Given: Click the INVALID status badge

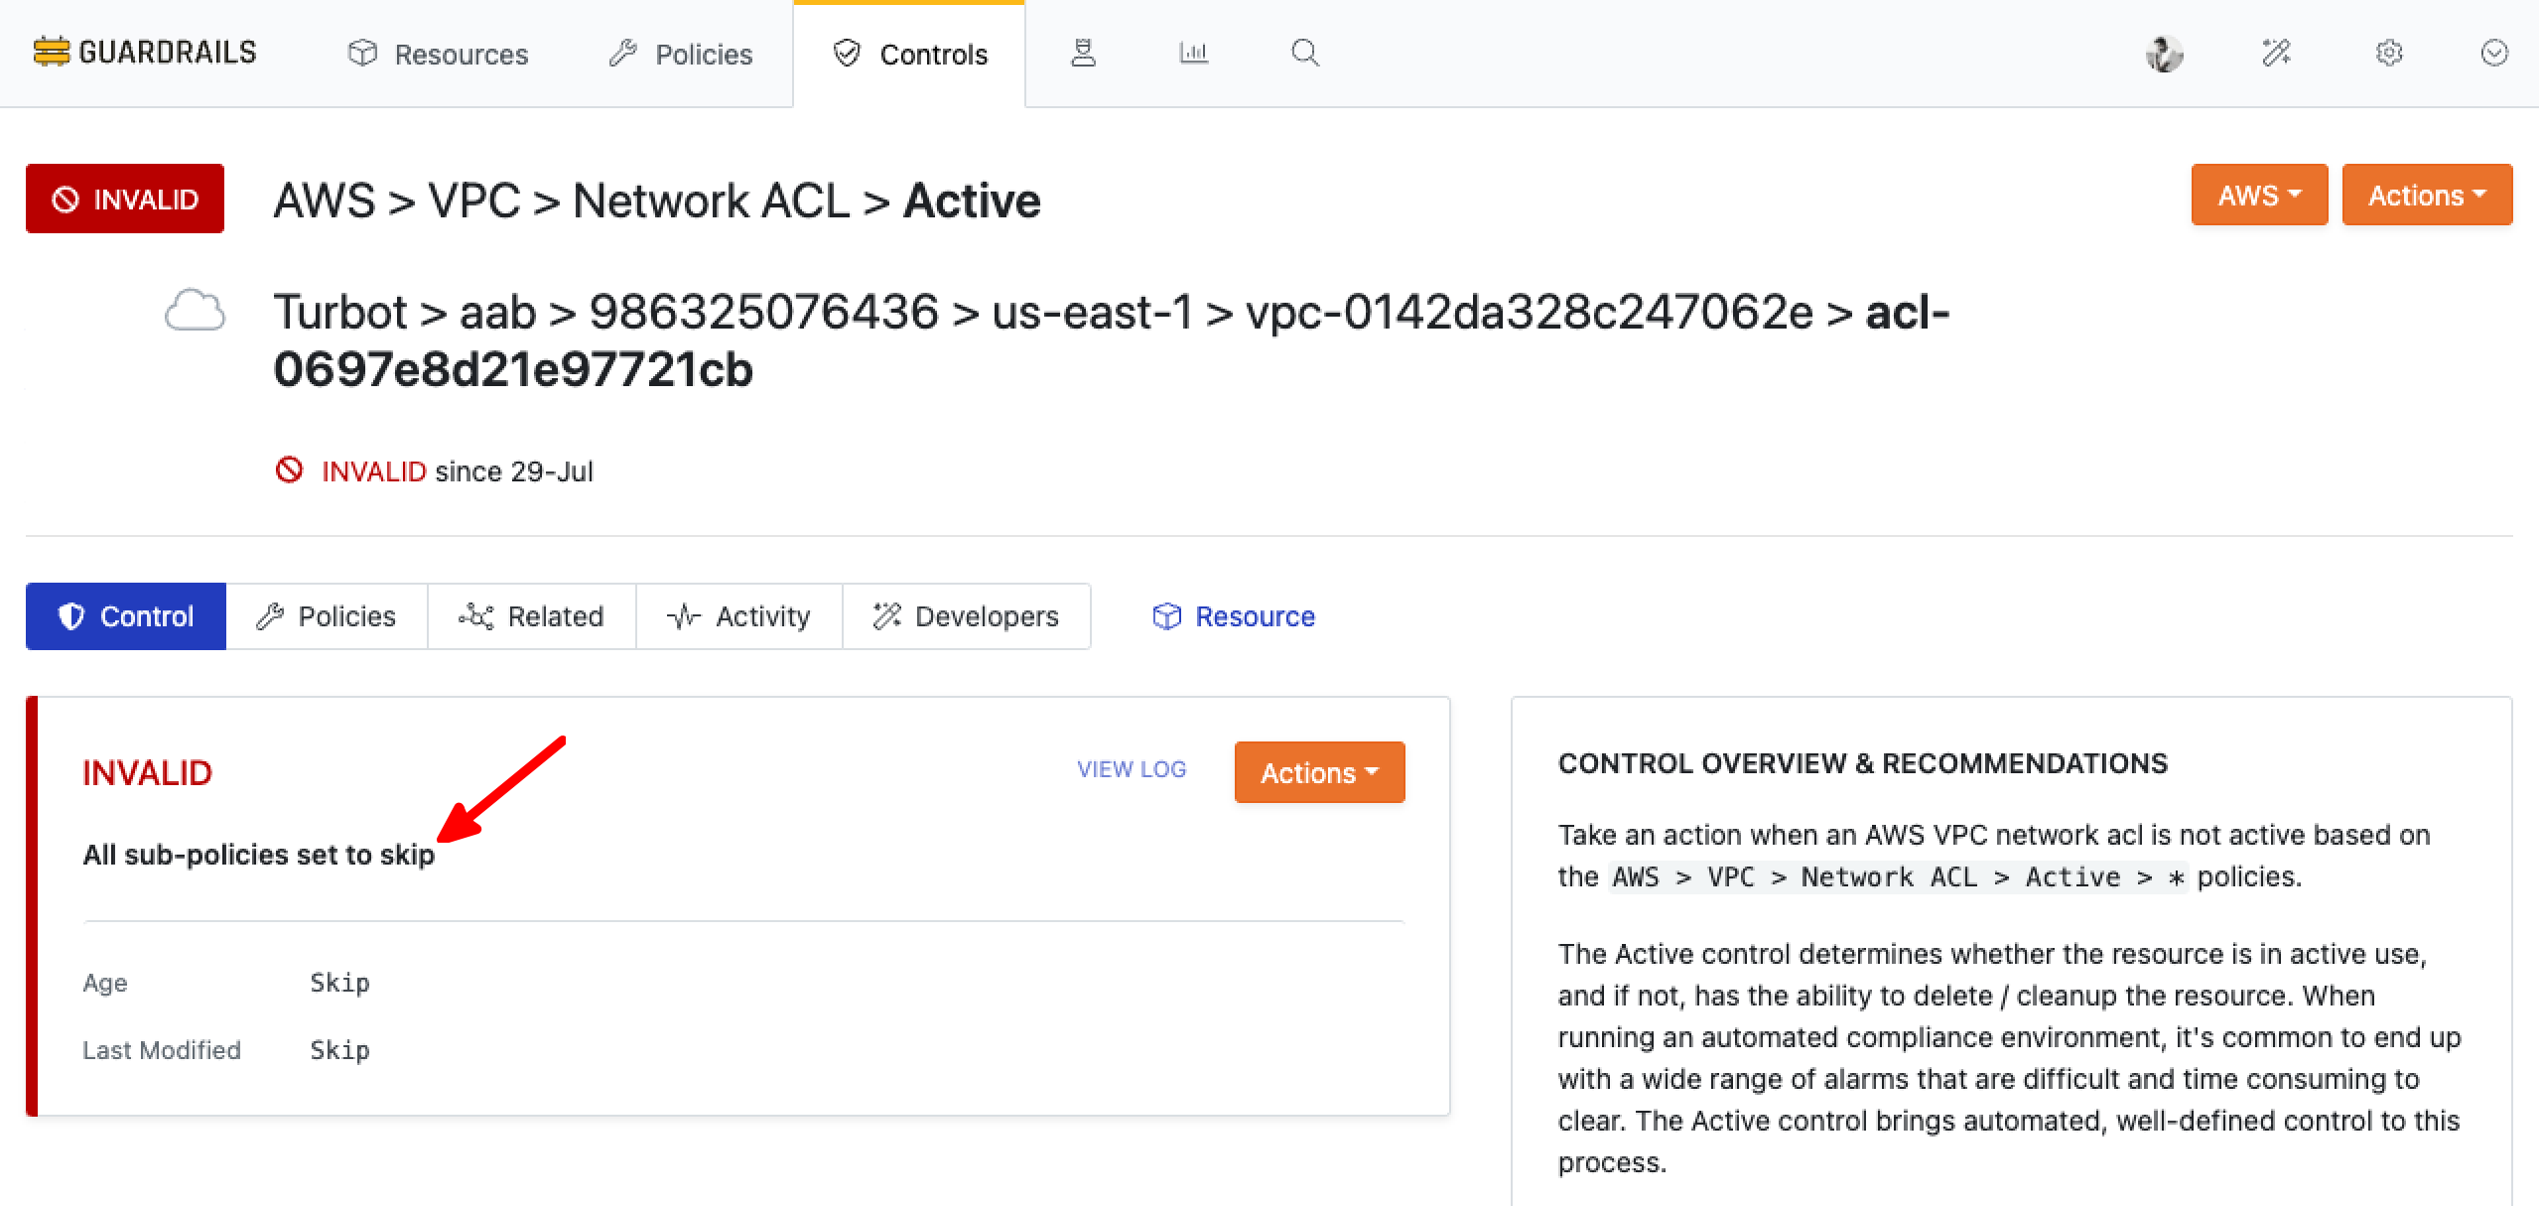Looking at the screenshot, I should pos(124,199).
